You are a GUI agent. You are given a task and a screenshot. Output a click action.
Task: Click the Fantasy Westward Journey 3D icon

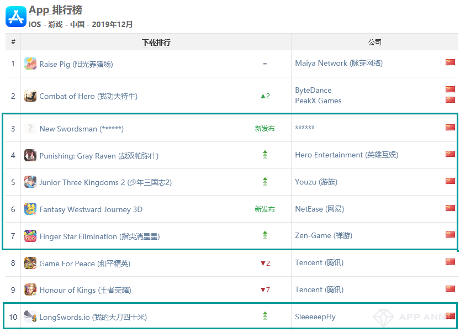point(30,209)
